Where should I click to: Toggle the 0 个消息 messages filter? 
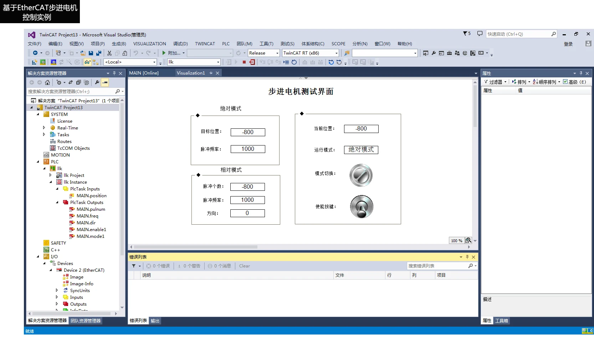coord(220,266)
